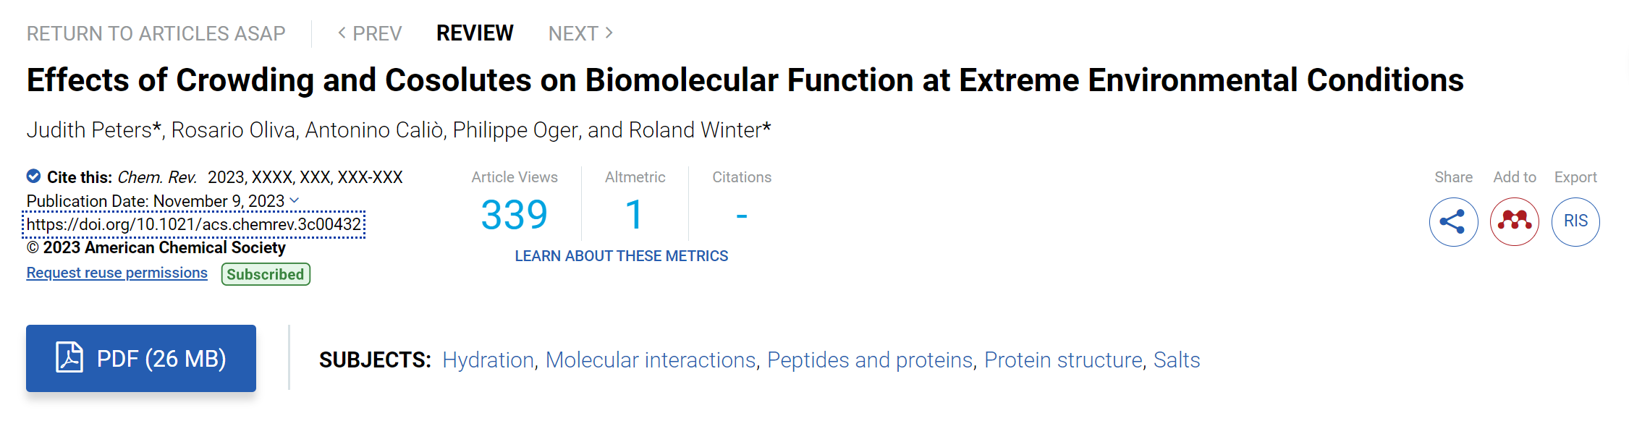Open the Hydration subject link

[488, 359]
